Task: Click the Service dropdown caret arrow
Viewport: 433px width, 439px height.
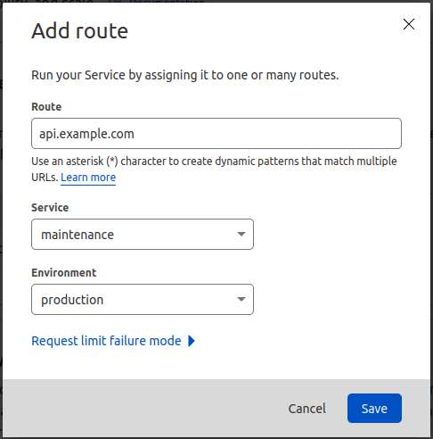Action: pyautogui.click(x=241, y=234)
